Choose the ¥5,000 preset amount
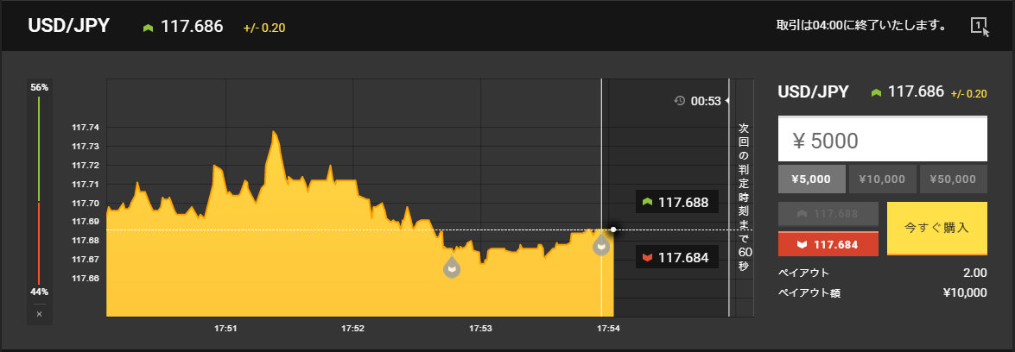The width and height of the screenshot is (1015, 352). pyautogui.click(x=811, y=179)
